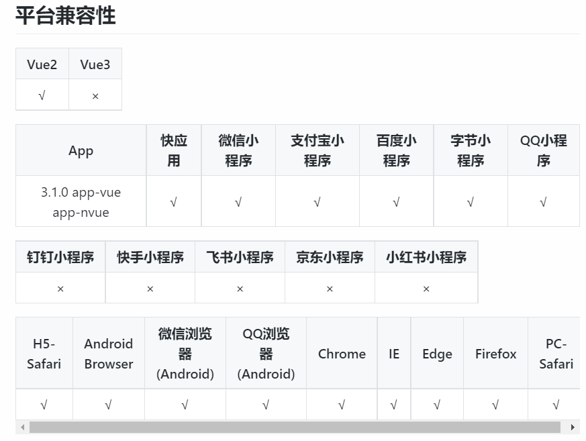Select the 快手小程序 header
The height and width of the screenshot is (441, 586).
[x=150, y=256]
